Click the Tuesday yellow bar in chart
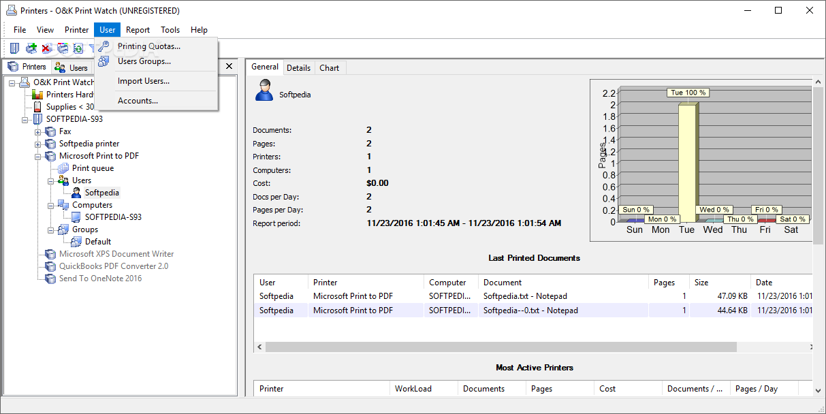This screenshot has height=414, width=826. [687, 162]
